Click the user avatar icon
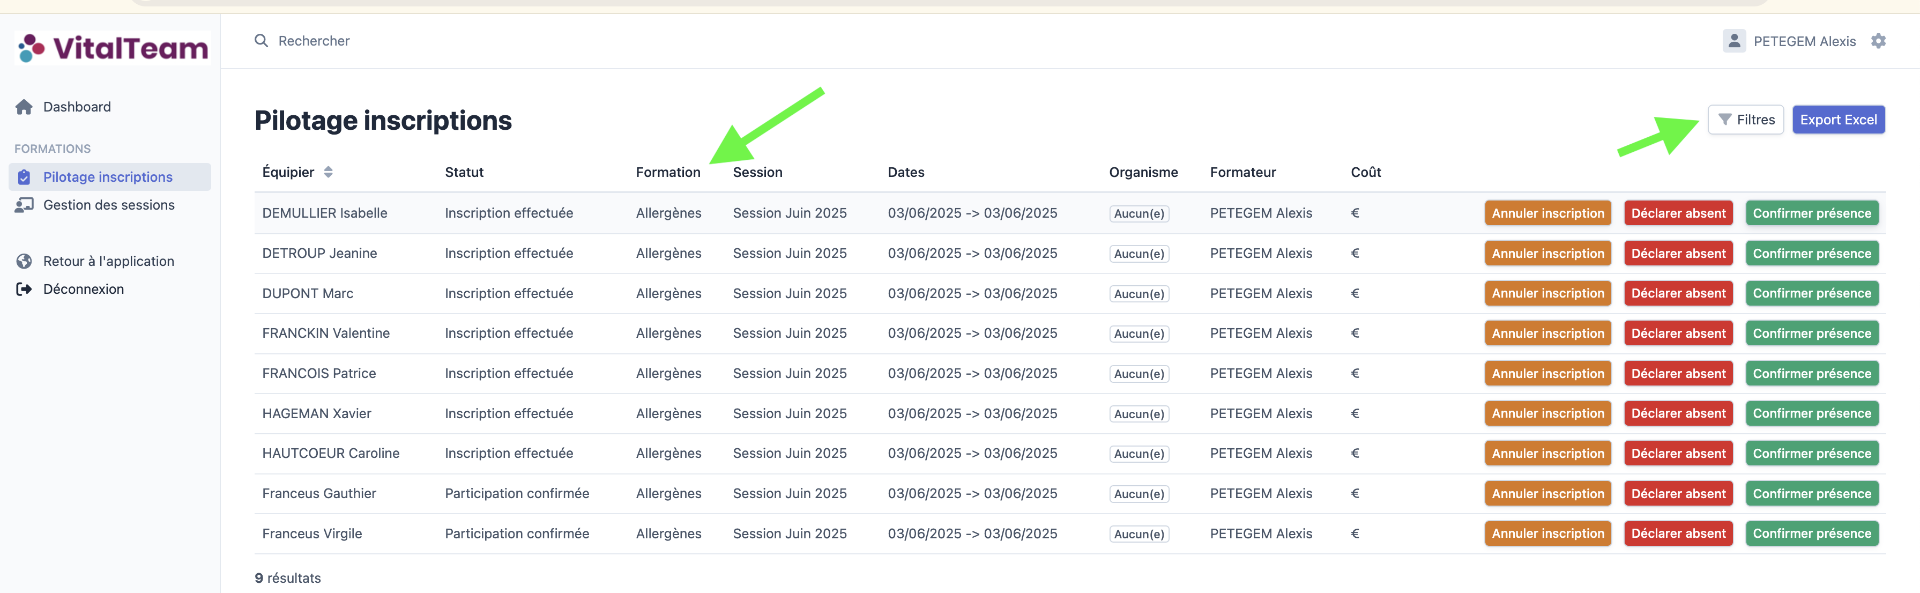This screenshot has width=1920, height=593. coord(1733,41)
